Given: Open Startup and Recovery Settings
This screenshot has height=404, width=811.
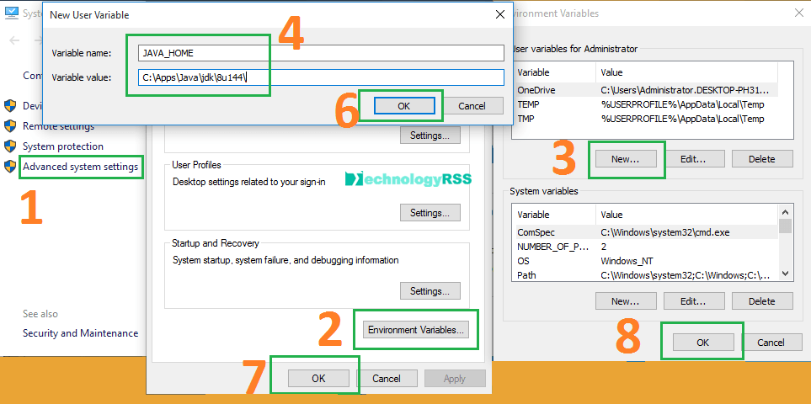Looking at the screenshot, I should (x=430, y=291).
